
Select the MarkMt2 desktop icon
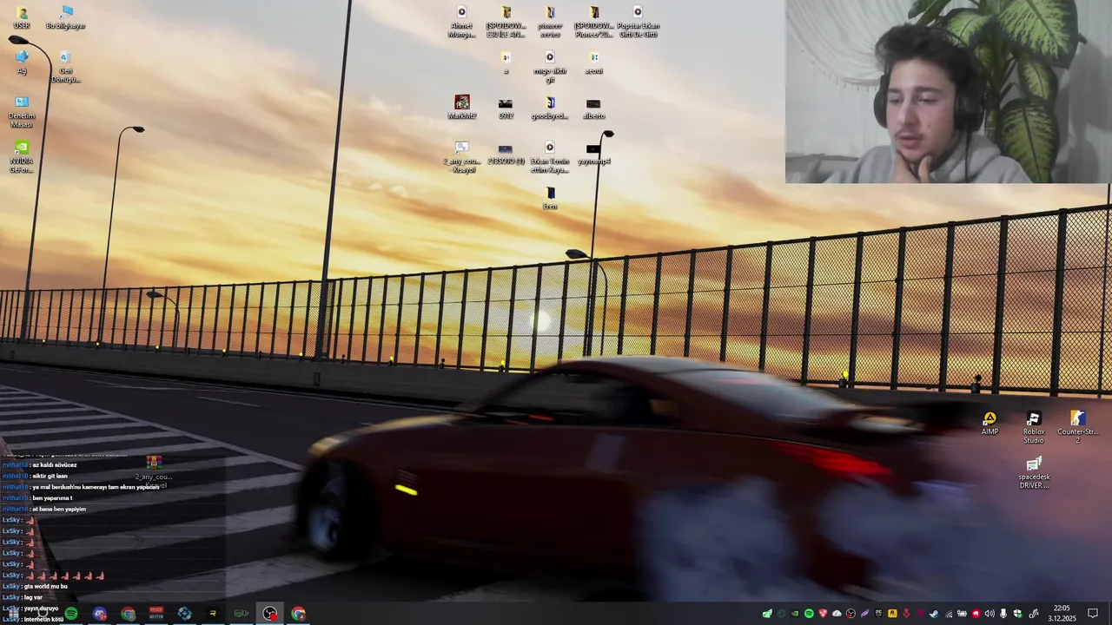461,108
